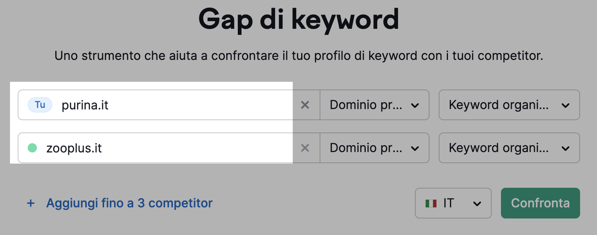This screenshot has width=597, height=235.
Task: Click the green Confronta comparison button
Action: point(540,203)
